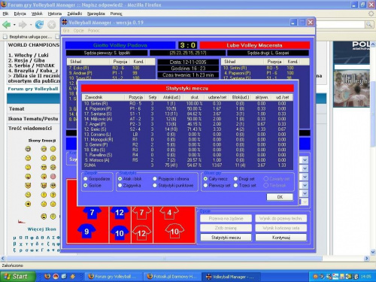
Task: Go back with Firefox back arrow
Action: point(7,25)
